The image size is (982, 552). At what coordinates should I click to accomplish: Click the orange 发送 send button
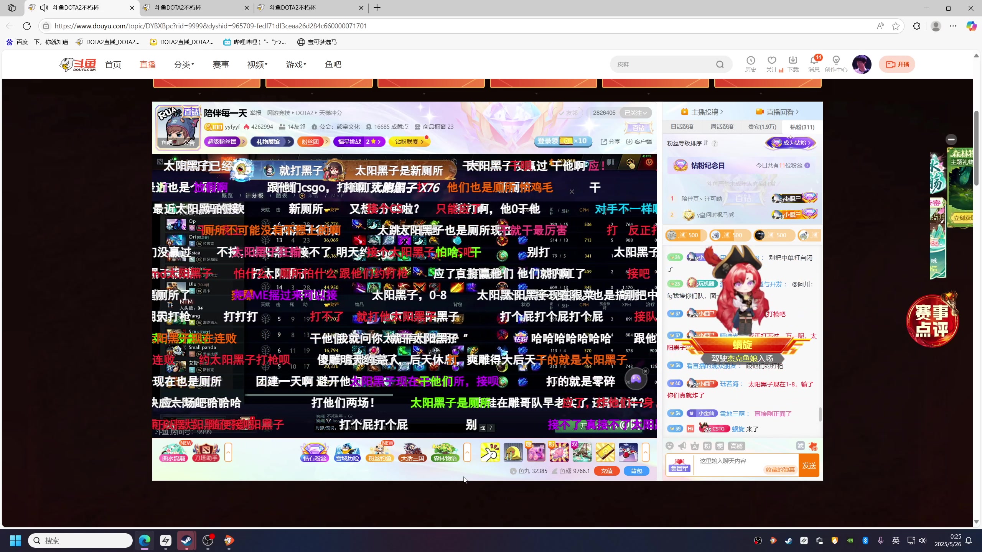click(x=809, y=465)
